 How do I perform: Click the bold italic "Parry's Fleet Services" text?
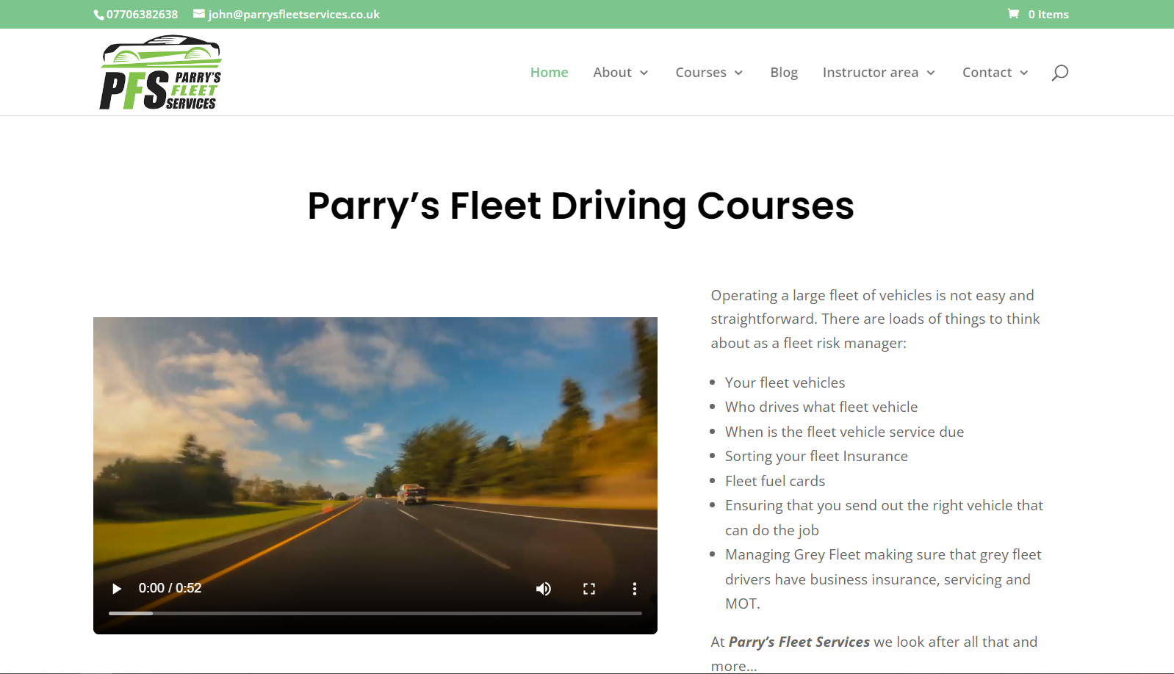(799, 642)
